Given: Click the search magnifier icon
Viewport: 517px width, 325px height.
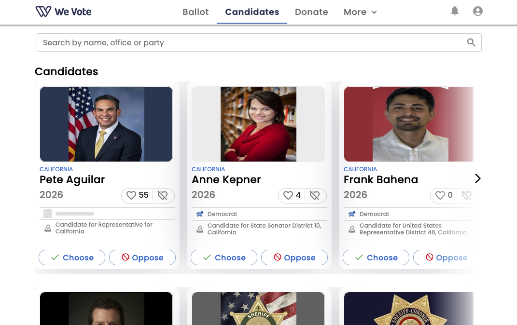Looking at the screenshot, I should [471, 42].
